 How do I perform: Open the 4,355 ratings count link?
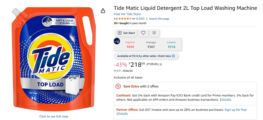[140, 19]
